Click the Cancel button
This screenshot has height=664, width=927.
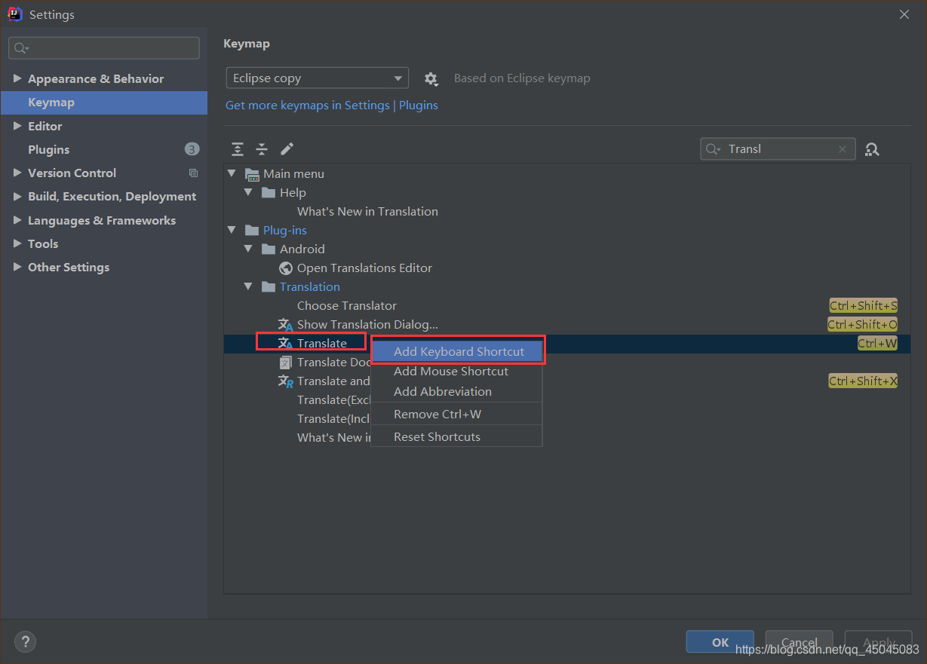tap(799, 642)
